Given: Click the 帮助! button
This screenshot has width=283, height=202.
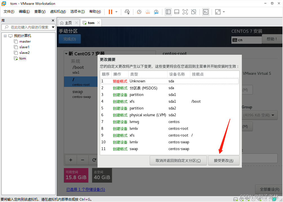Looking at the screenshot, I should (272, 39).
